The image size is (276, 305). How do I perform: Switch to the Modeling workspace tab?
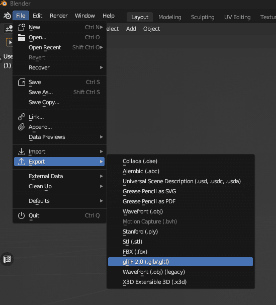170,17
